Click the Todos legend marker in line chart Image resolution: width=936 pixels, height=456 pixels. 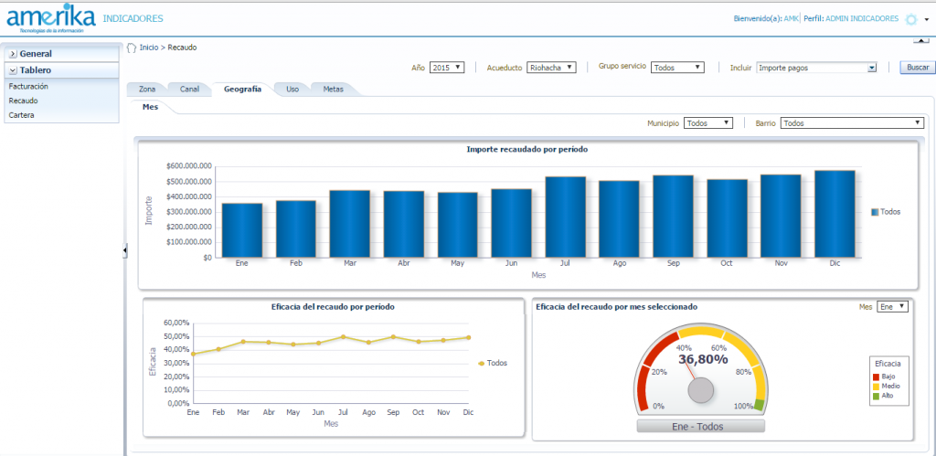point(482,363)
